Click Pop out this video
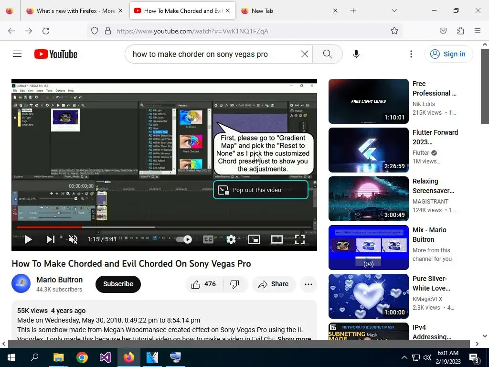Image resolution: width=489 pixels, height=367 pixels. [261, 190]
